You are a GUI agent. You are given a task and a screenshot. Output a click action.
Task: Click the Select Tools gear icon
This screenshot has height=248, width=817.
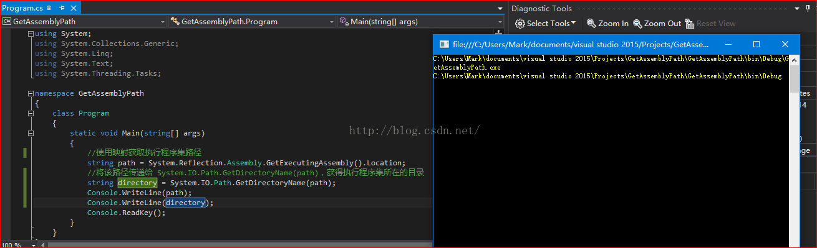pos(520,23)
